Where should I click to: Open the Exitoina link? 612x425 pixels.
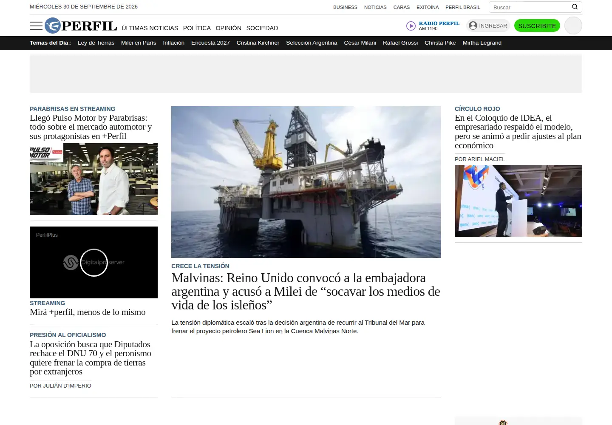point(428,7)
